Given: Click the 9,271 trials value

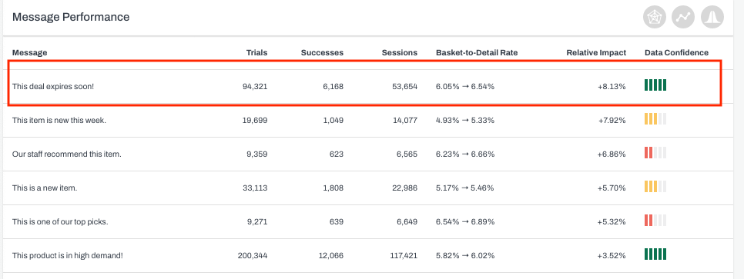Looking at the screenshot, I should pyautogui.click(x=257, y=221).
